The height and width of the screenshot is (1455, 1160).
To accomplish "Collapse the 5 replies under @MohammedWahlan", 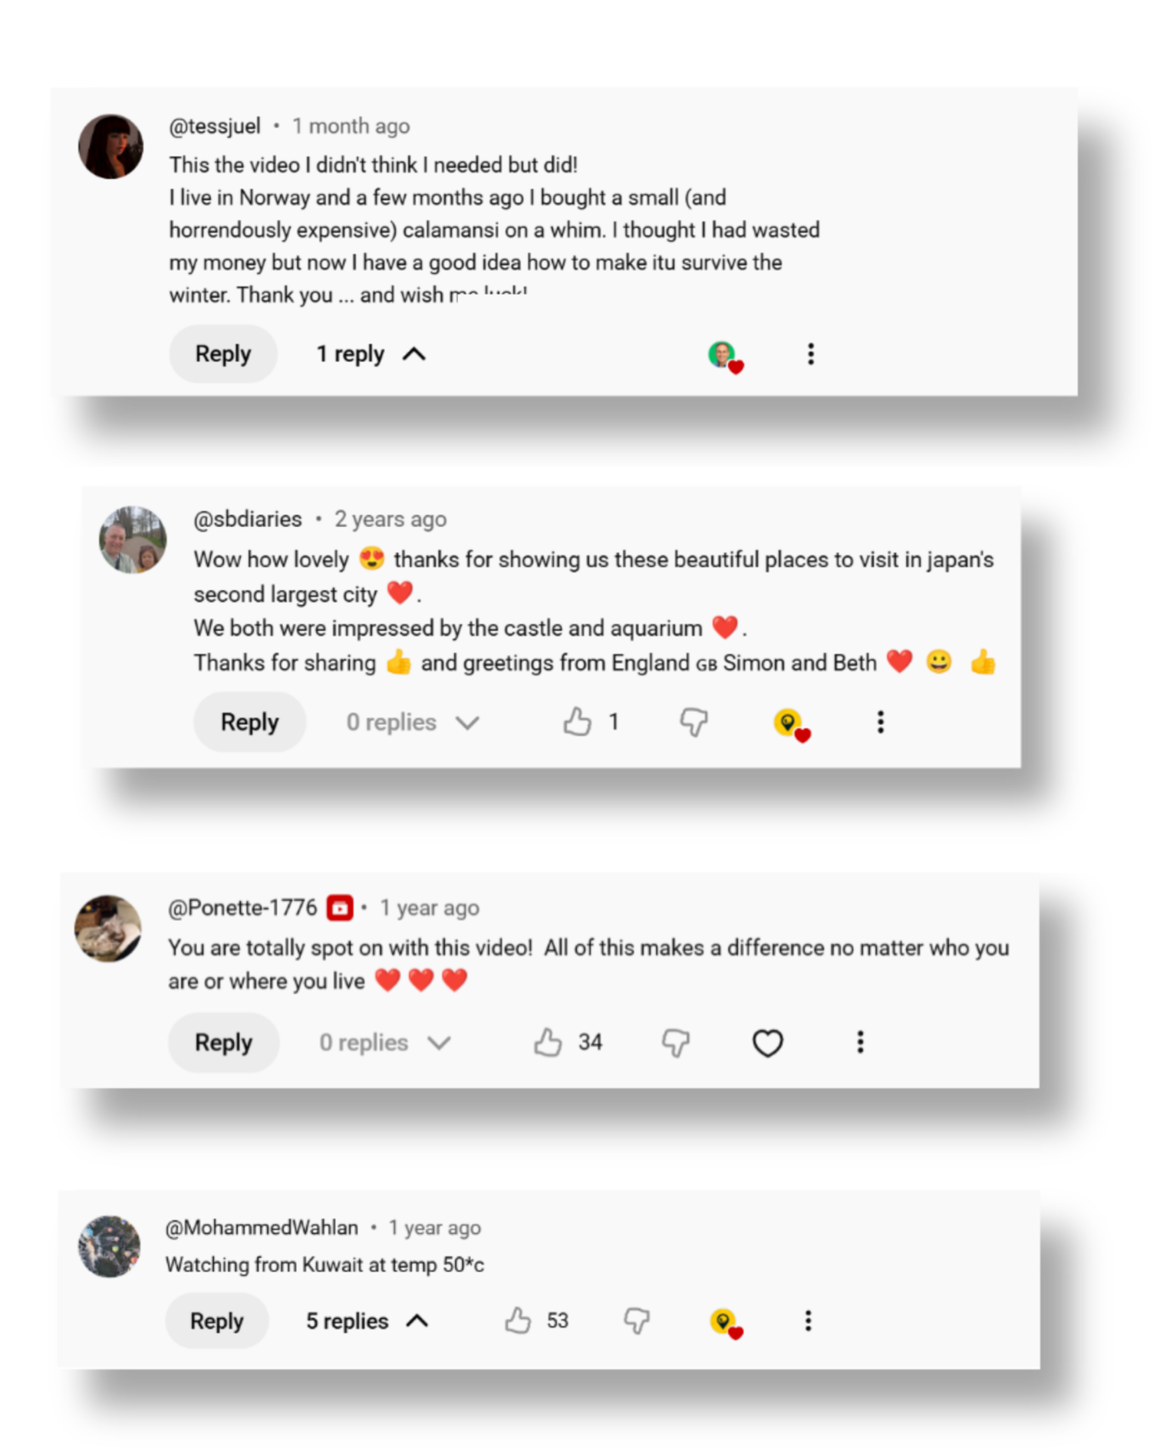I will coord(367,1321).
